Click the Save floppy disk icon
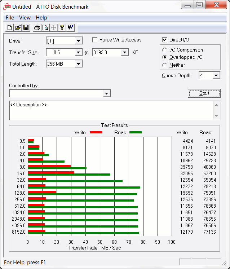230x269 pixels. 26,27
